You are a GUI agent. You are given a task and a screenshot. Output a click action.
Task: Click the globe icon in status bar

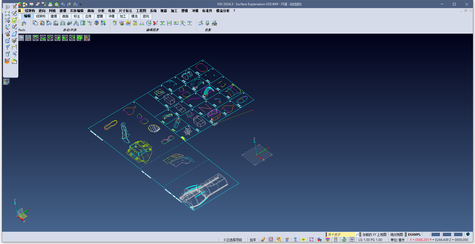coord(468,234)
